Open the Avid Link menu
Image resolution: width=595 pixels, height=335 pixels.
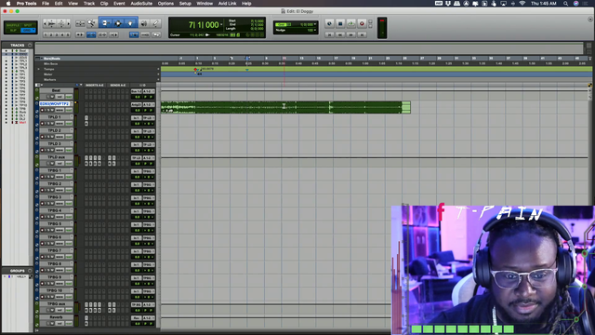tap(227, 4)
